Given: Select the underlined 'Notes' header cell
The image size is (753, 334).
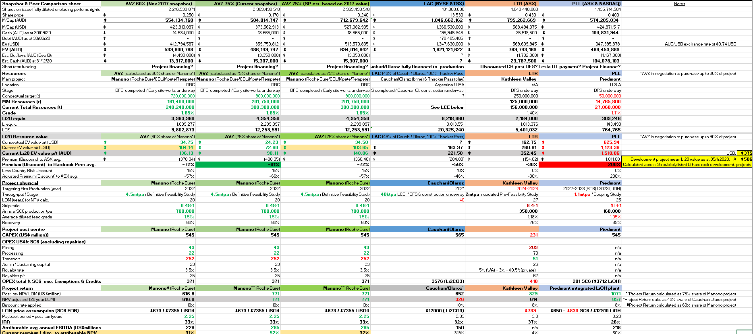Looking at the screenshot, I should click(679, 4).
